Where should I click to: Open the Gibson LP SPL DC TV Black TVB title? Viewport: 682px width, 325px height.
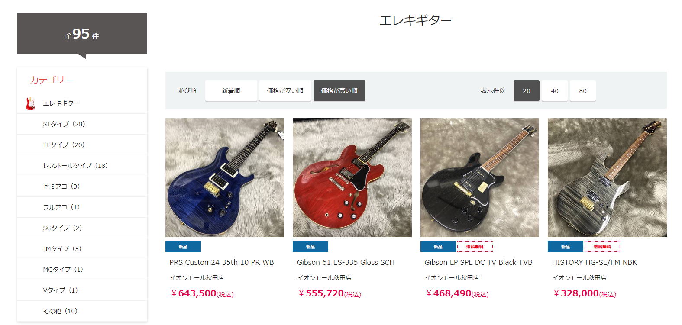click(478, 262)
